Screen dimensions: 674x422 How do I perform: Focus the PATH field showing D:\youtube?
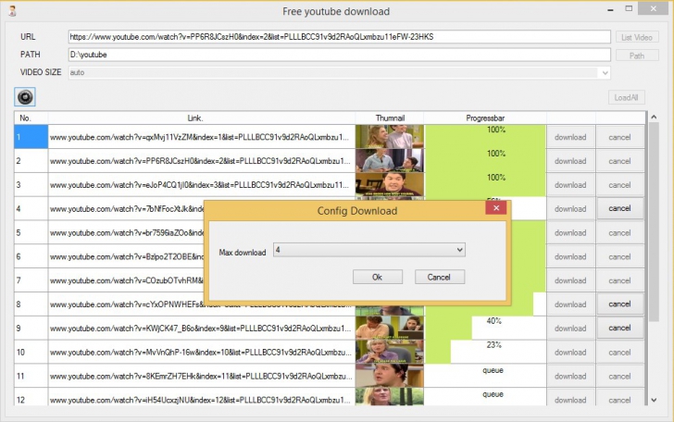pos(339,55)
